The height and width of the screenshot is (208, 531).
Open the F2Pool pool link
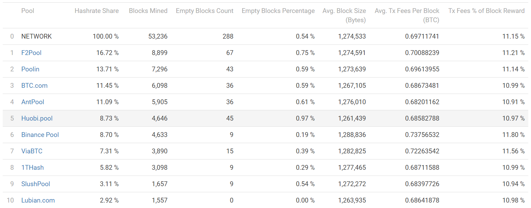pyautogui.click(x=31, y=53)
